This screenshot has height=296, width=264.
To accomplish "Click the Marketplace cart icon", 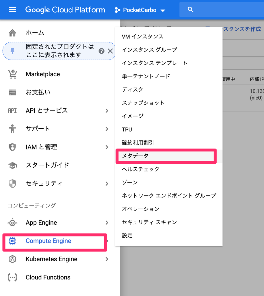I will (x=12, y=74).
